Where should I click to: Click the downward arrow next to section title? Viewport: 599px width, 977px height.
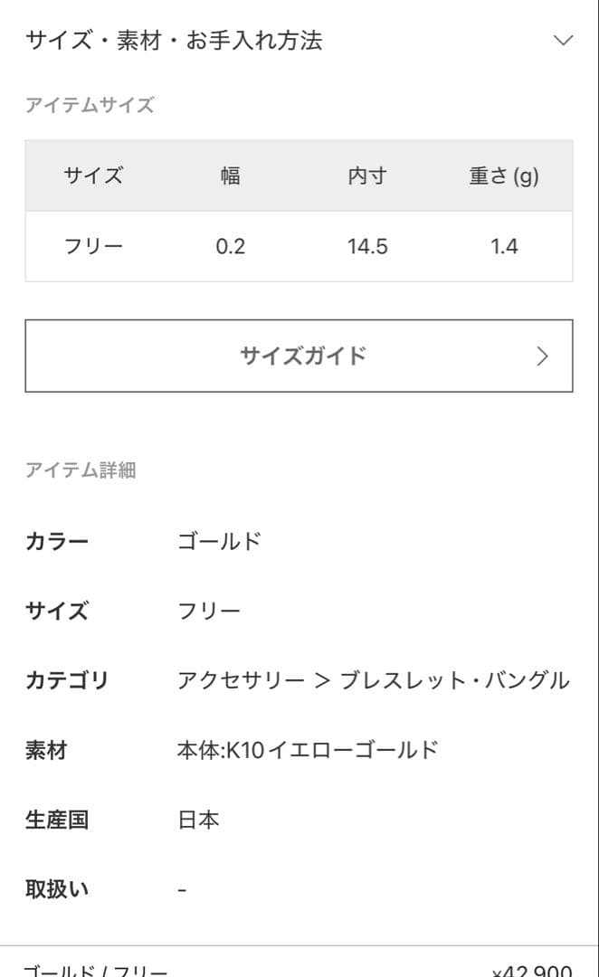563,40
